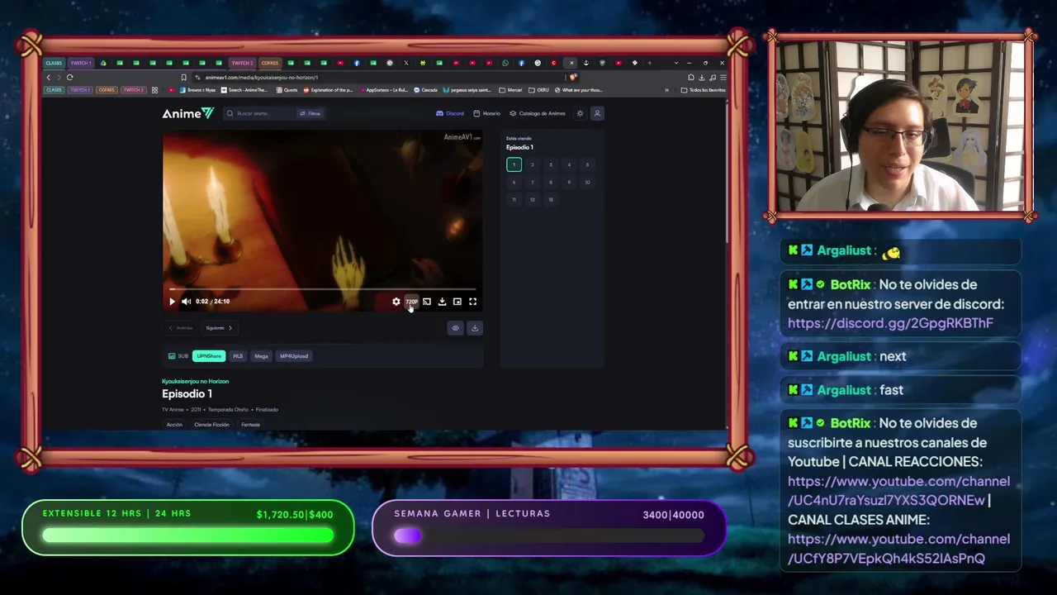
Task: Select episode 10 in episode list
Action: [x=587, y=182]
